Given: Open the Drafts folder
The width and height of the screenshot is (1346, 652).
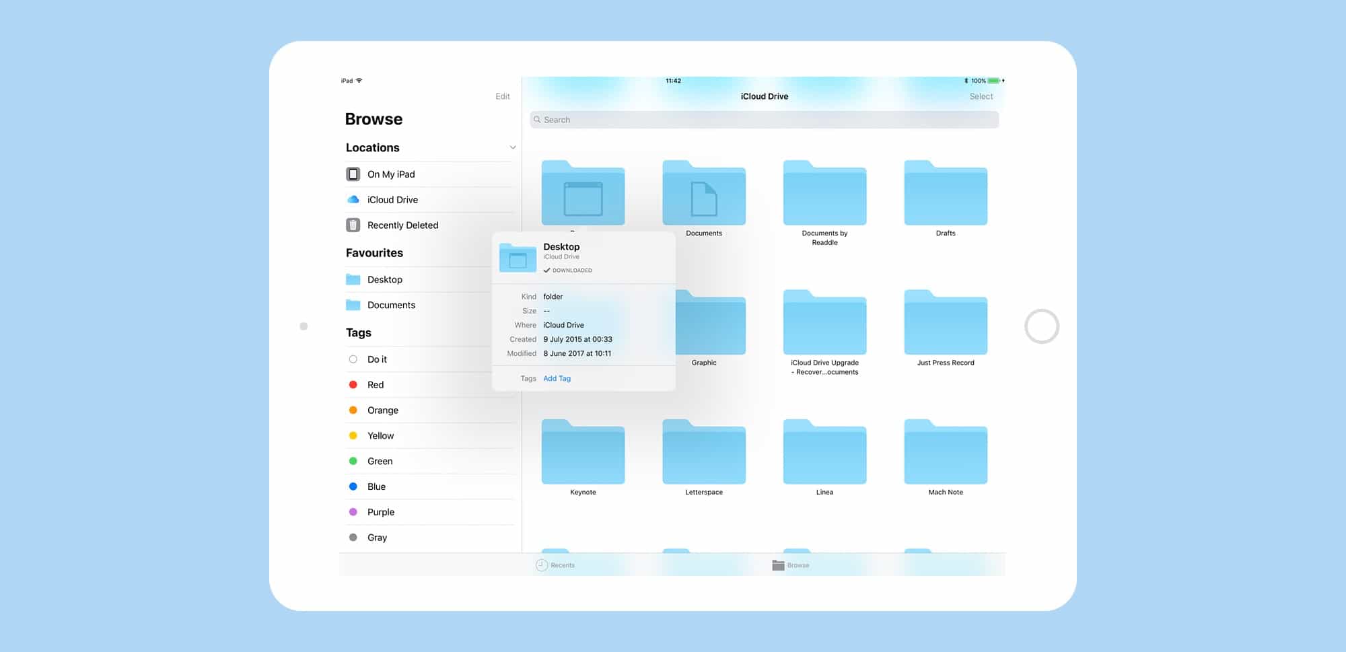Looking at the screenshot, I should pyautogui.click(x=945, y=195).
